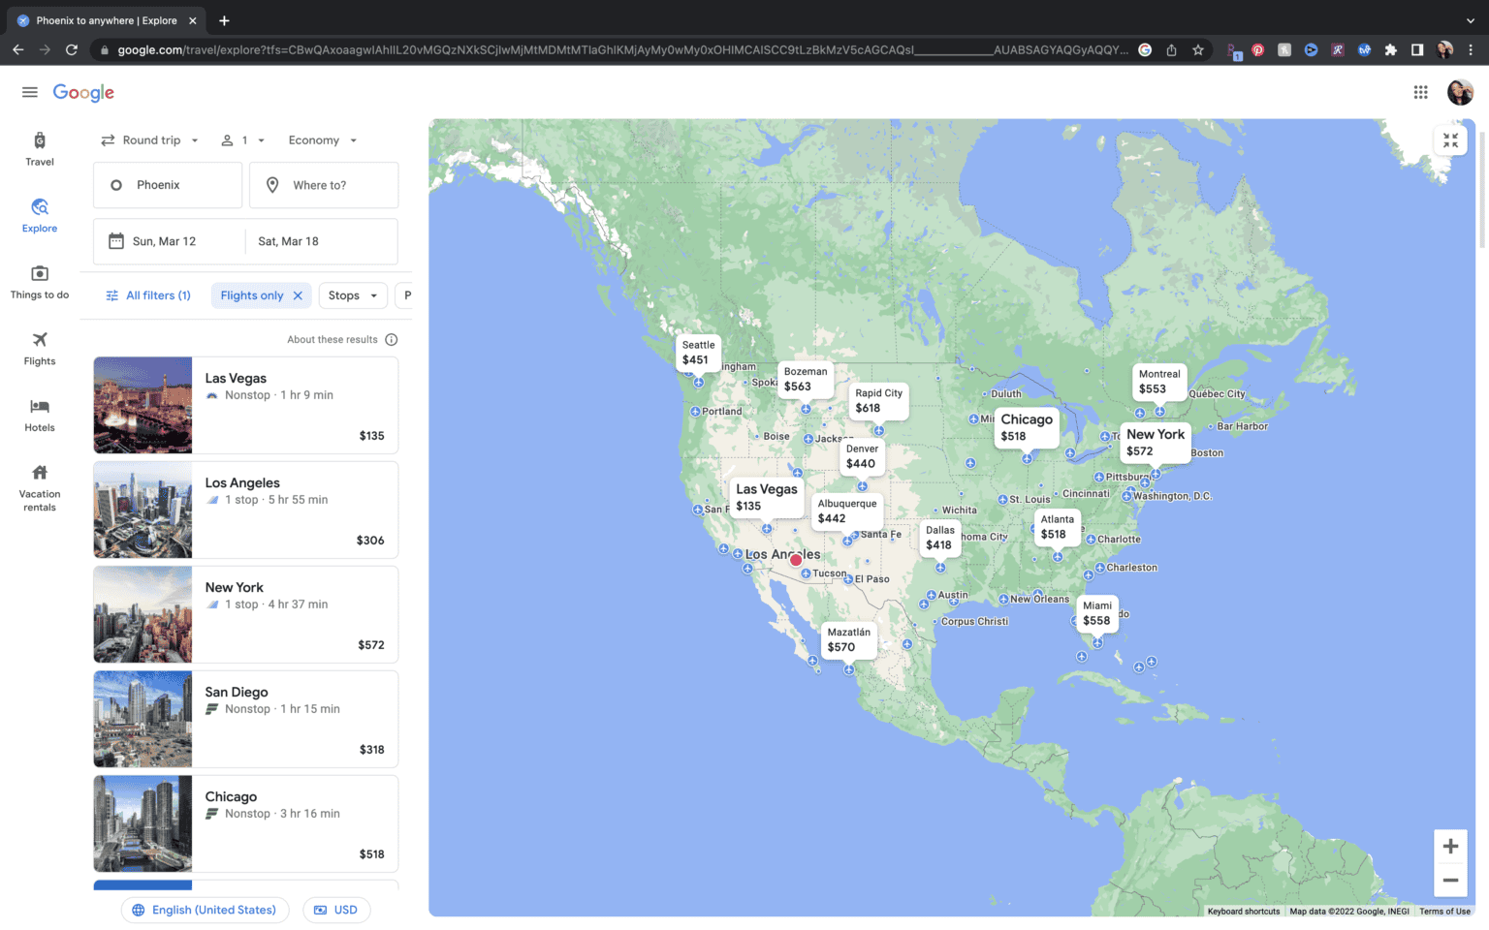Screen dimensions: 1489x930
Task: Open the Google apps grid
Action: coord(1420,92)
